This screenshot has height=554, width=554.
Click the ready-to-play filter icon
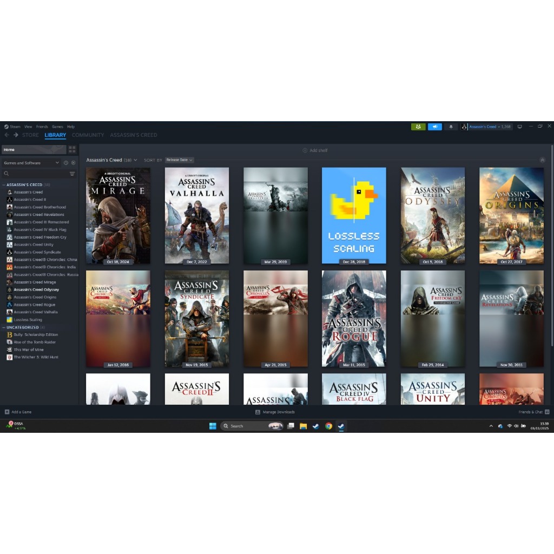(x=73, y=163)
